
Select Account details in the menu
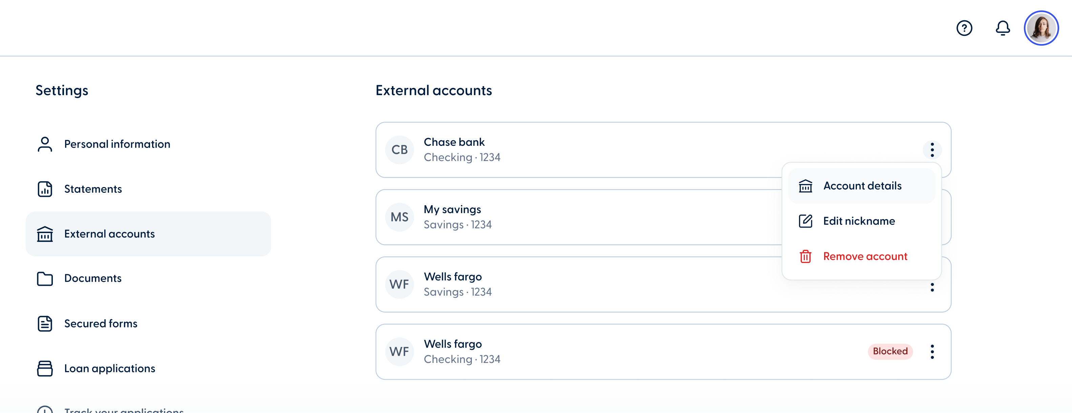tap(862, 186)
